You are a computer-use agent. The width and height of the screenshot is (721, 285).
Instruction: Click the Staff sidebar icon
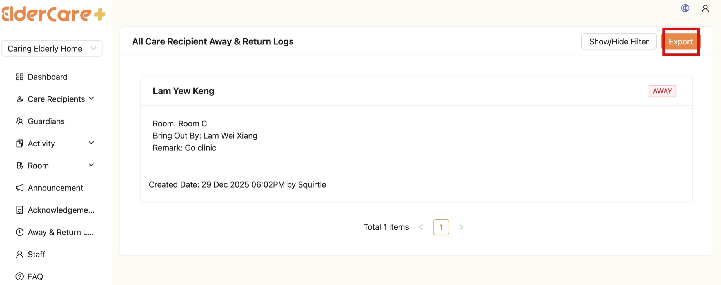(20, 254)
